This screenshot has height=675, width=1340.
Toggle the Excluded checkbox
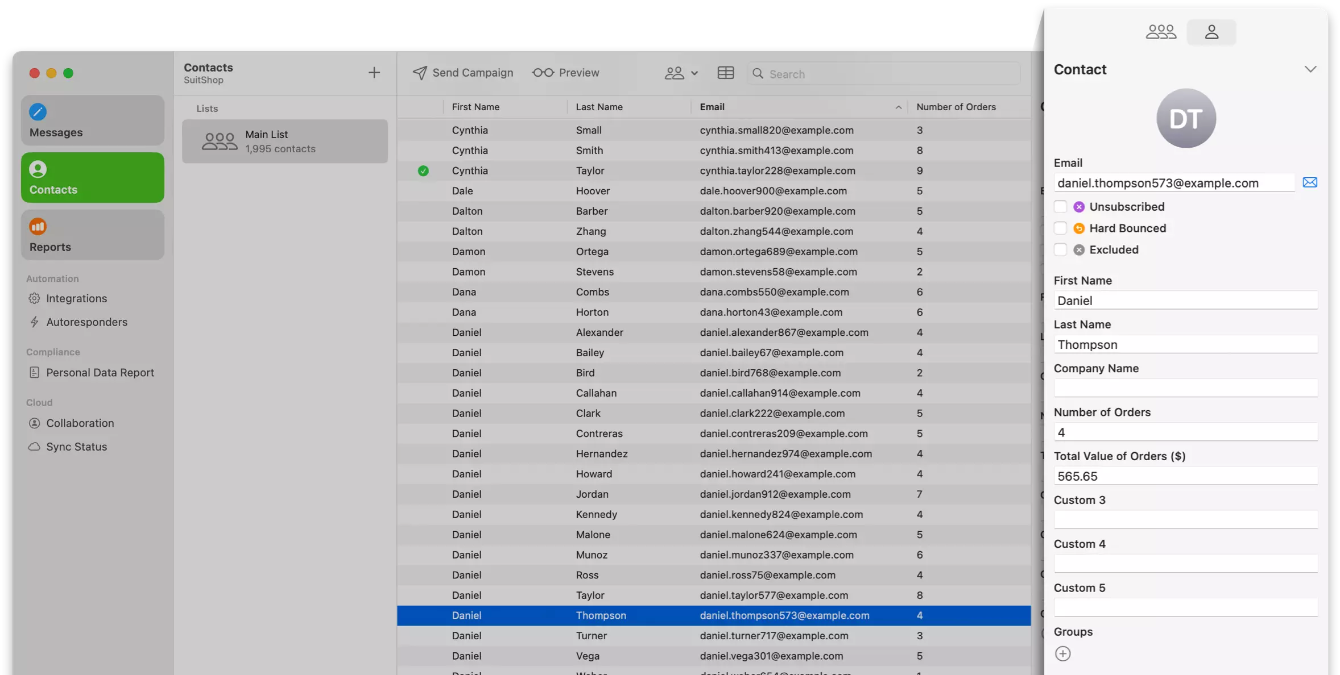pyautogui.click(x=1060, y=250)
